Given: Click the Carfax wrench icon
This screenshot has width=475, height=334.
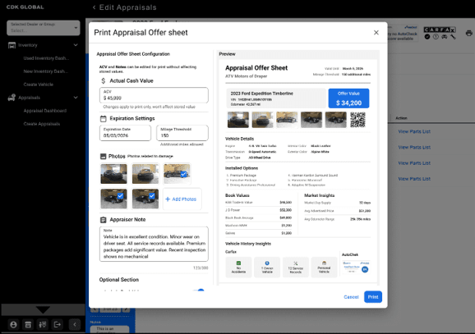Looking at the screenshot, I should click(x=453, y=37).
